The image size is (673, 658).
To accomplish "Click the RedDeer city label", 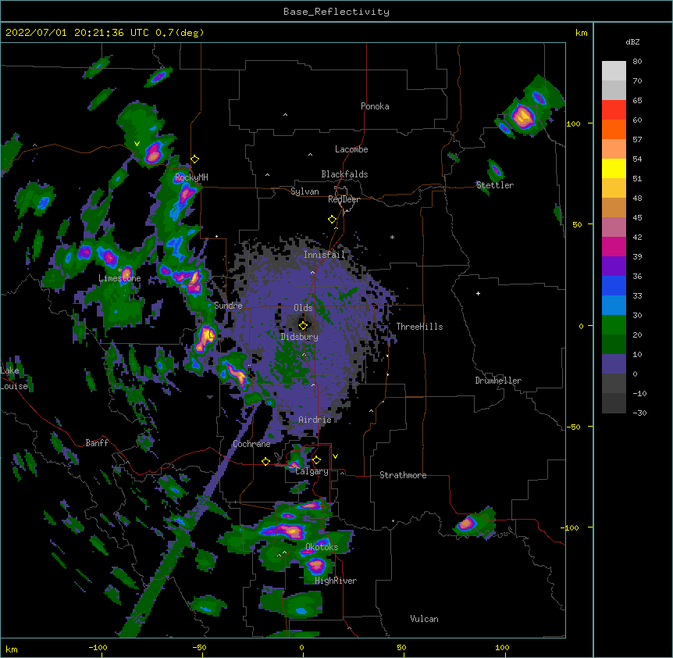I will point(344,199).
